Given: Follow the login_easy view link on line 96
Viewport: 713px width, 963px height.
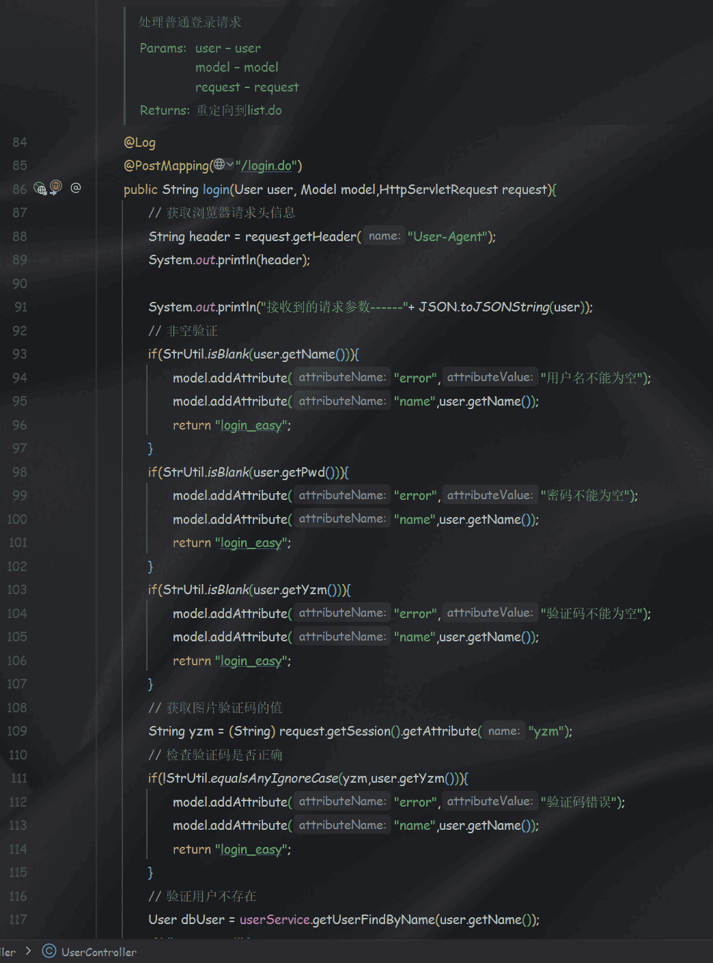Looking at the screenshot, I should (x=251, y=425).
